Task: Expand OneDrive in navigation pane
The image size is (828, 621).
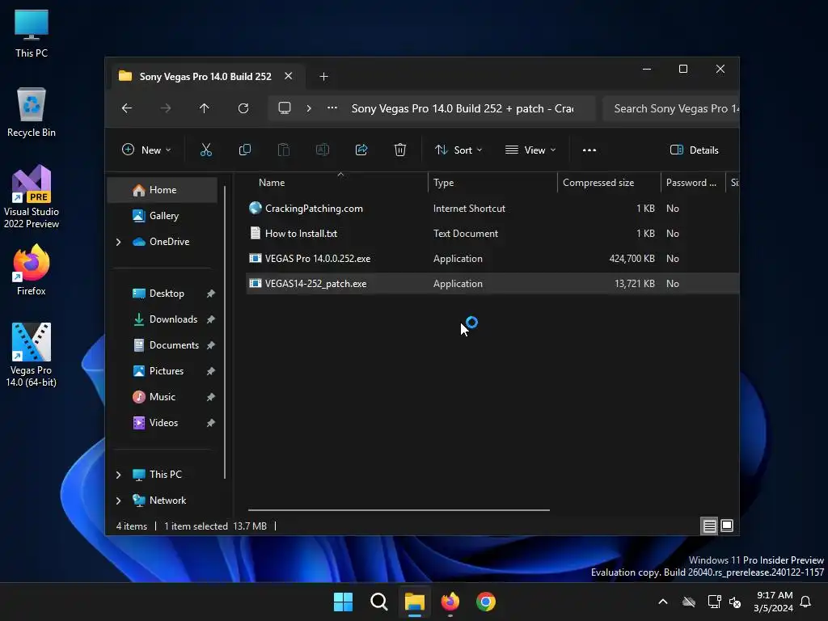Action: pos(118,242)
